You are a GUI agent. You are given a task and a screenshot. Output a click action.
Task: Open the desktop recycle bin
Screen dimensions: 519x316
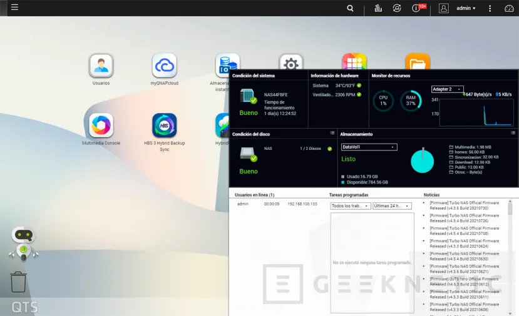point(19,282)
